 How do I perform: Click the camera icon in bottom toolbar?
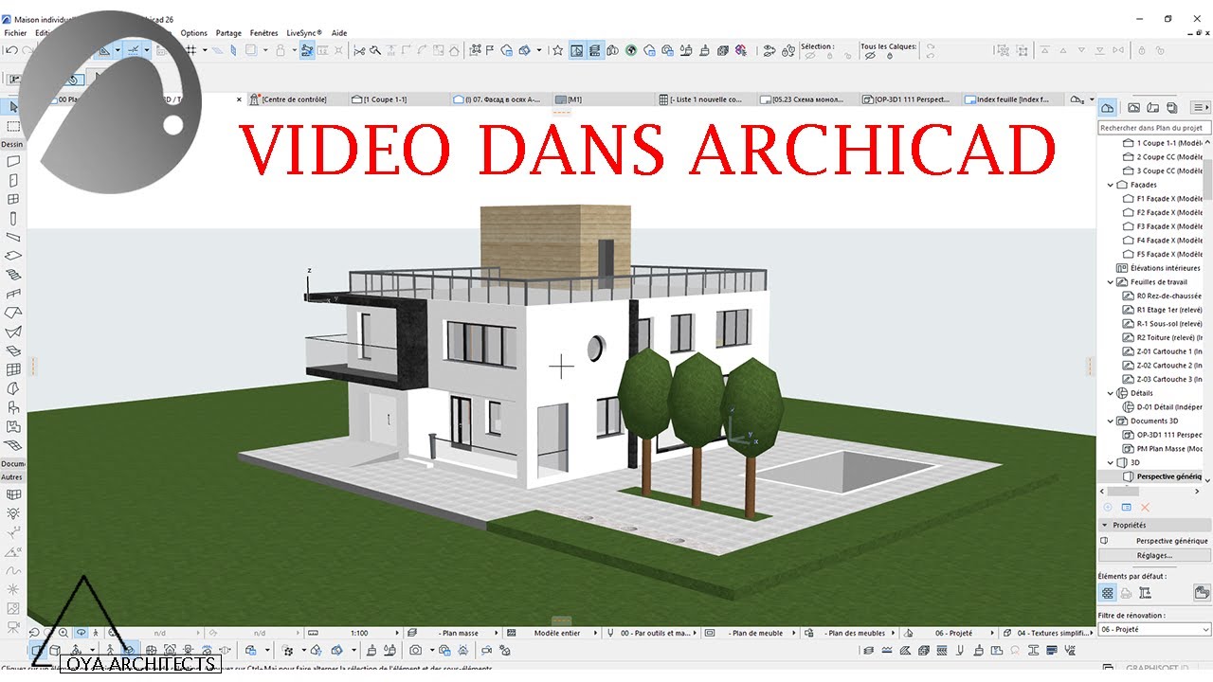tap(415, 650)
